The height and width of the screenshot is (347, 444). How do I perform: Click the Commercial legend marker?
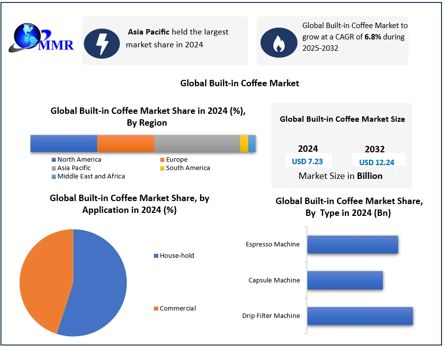click(x=156, y=309)
